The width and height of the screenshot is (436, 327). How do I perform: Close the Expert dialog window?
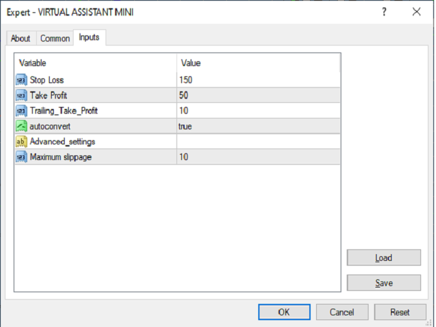[x=416, y=12]
